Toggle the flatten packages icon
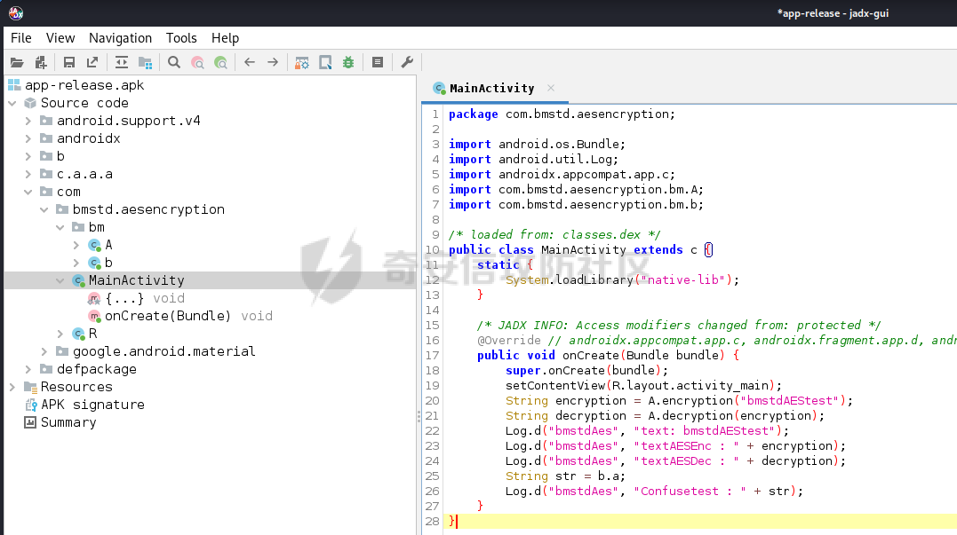This screenshot has width=957, height=535. click(x=145, y=62)
